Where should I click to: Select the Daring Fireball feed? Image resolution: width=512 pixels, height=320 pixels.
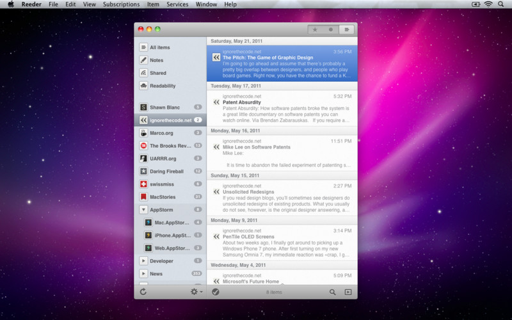point(166,172)
